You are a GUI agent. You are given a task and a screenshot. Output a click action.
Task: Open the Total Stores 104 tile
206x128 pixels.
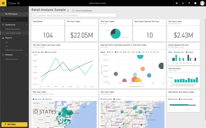click(x=48, y=31)
